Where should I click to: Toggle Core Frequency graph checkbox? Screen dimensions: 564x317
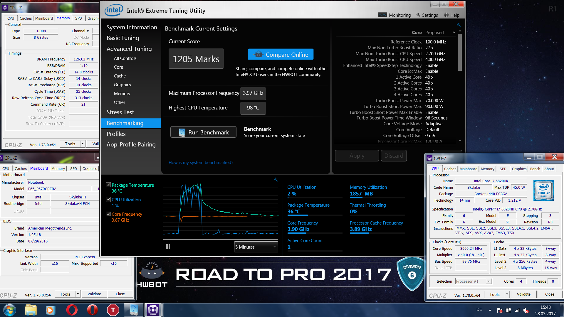pos(108,214)
